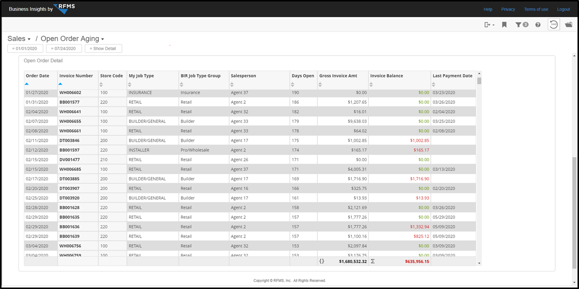Click the table's vertical scrollbar thumb
This screenshot has width=579, height=289.
[x=479, y=81]
